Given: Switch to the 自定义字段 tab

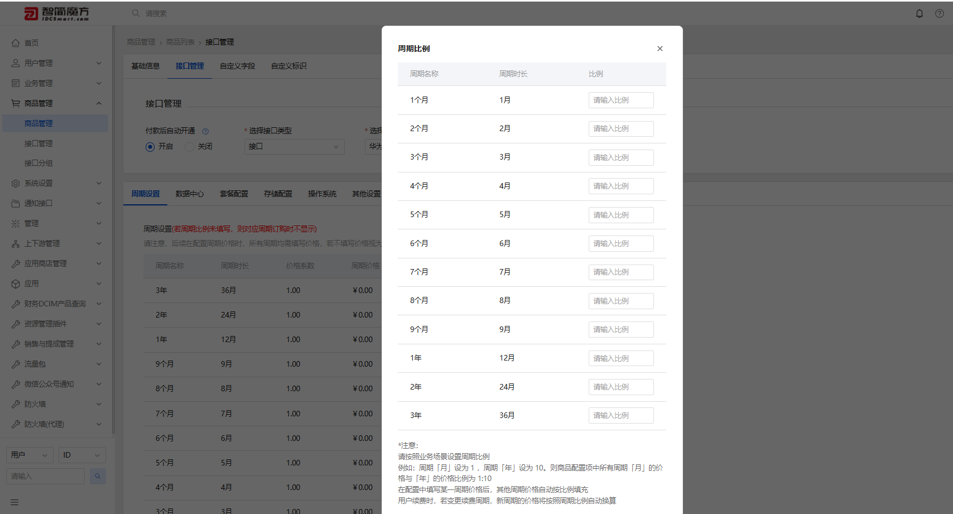Looking at the screenshot, I should (238, 66).
